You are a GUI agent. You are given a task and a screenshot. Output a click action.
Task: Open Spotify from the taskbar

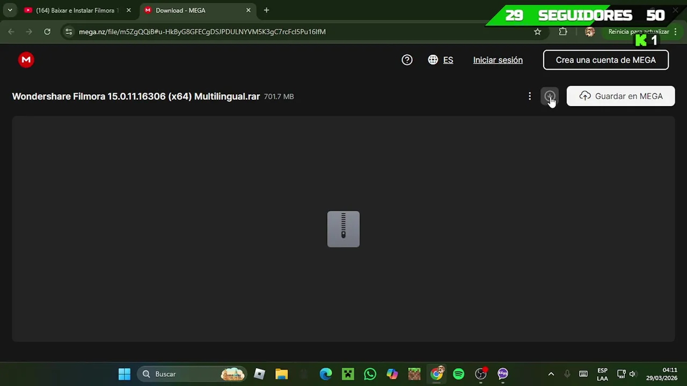(458, 374)
